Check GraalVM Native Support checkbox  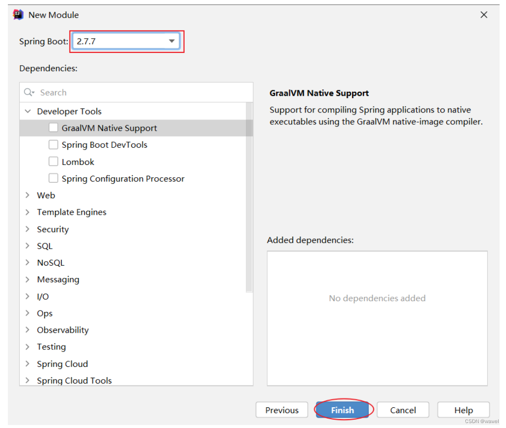(x=53, y=127)
